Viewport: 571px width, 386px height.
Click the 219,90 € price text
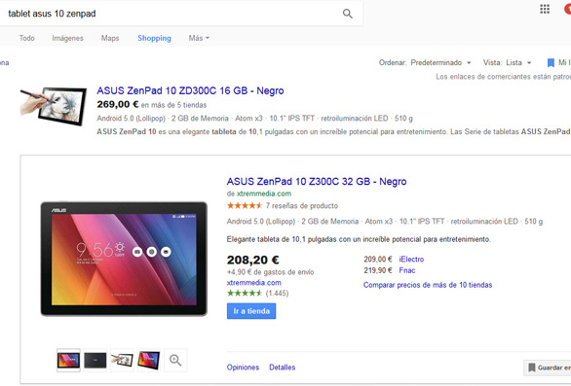pos(378,270)
